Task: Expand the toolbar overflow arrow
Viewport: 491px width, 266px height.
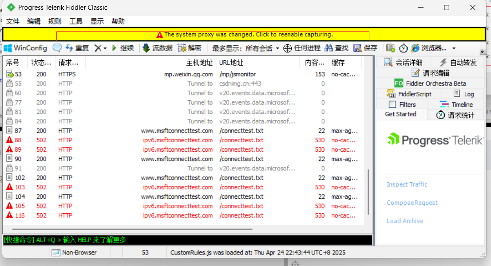Action: click(x=482, y=51)
